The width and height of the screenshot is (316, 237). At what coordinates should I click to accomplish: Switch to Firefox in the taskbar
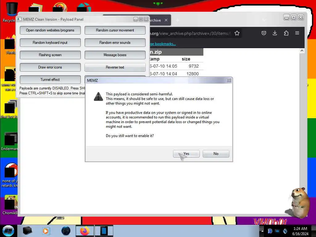point(85,231)
